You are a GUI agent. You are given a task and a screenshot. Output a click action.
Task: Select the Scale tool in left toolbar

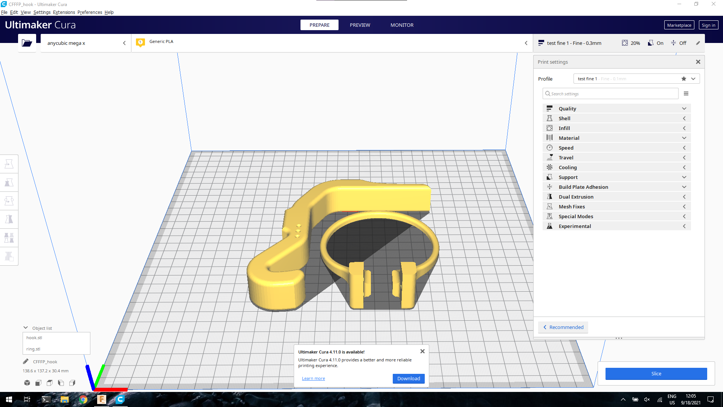click(9, 182)
